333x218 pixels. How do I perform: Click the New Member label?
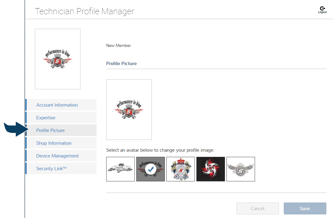coord(119,45)
